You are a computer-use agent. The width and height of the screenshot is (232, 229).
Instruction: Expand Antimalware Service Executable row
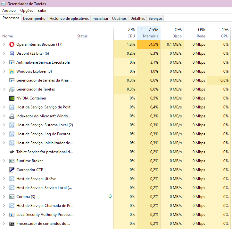(x=4, y=62)
